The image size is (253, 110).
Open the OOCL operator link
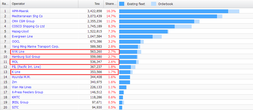pyautogui.click(x=16, y=42)
